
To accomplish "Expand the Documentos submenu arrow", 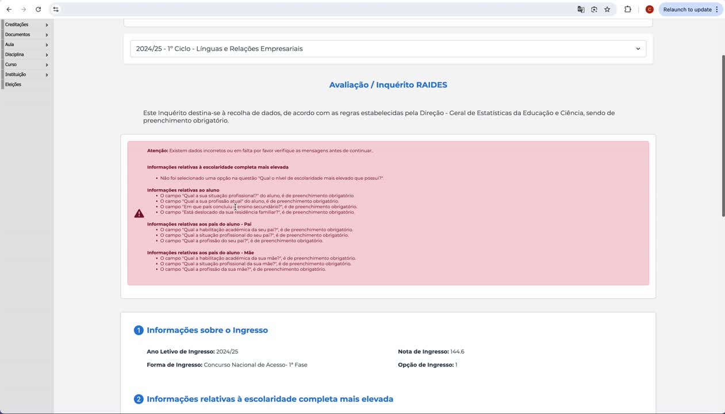I will tap(47, 35).
